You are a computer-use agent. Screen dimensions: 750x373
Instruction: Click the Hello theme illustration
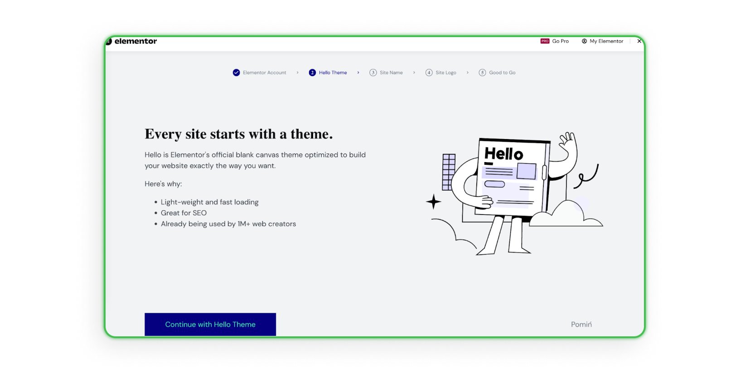tap(514, 194)
